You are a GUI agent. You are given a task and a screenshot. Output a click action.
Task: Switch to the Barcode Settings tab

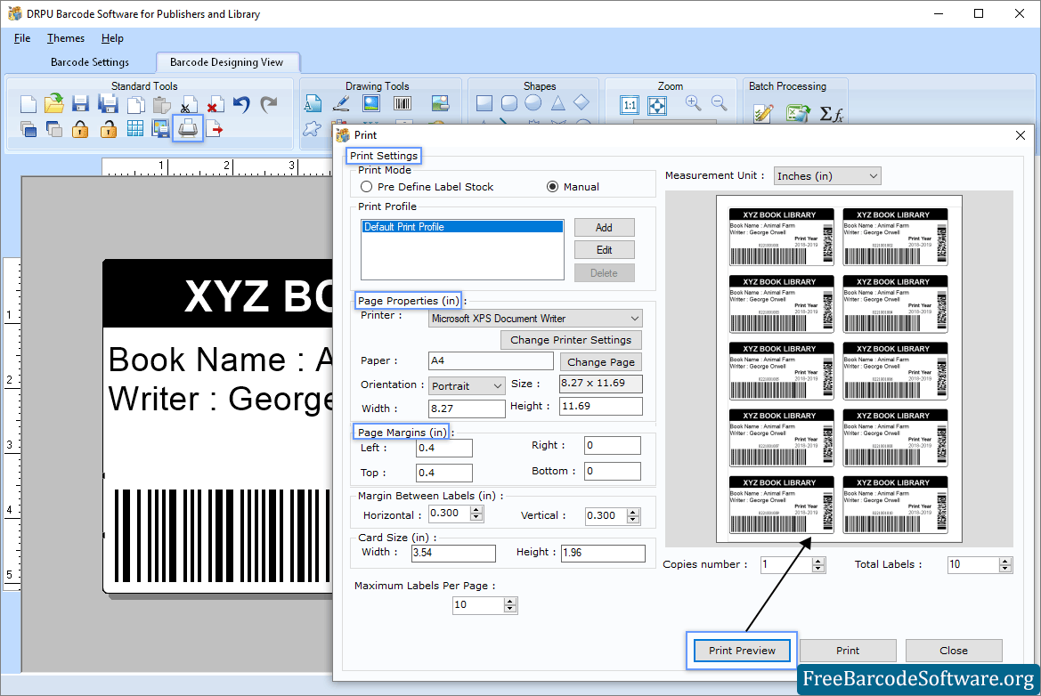[x=90, y=62]
